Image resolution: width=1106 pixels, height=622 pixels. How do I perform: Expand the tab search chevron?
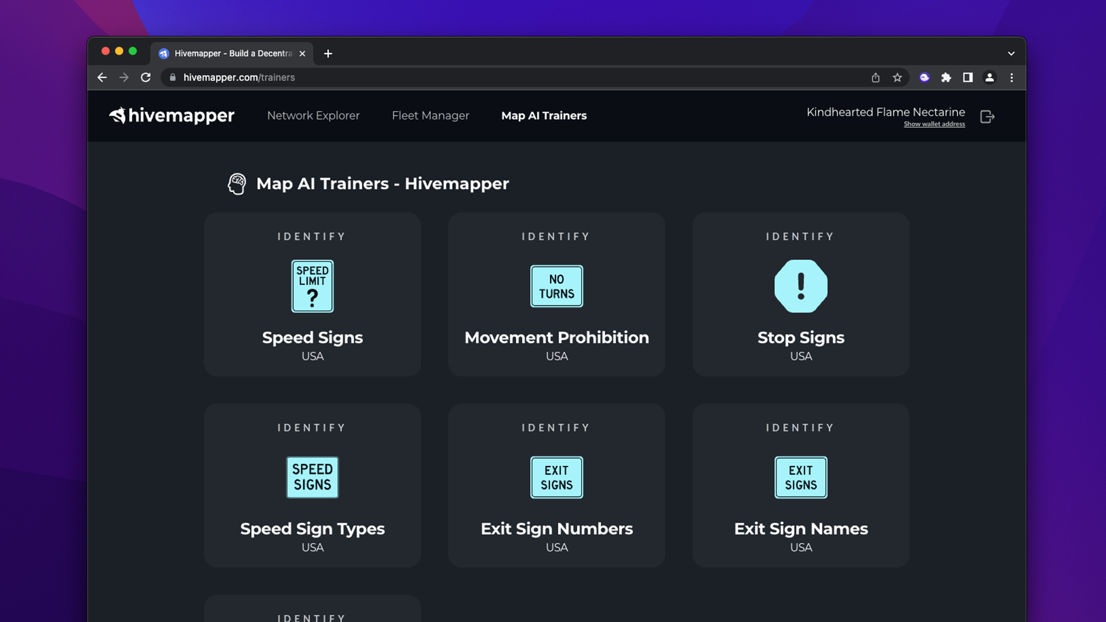pos(1011,54)
